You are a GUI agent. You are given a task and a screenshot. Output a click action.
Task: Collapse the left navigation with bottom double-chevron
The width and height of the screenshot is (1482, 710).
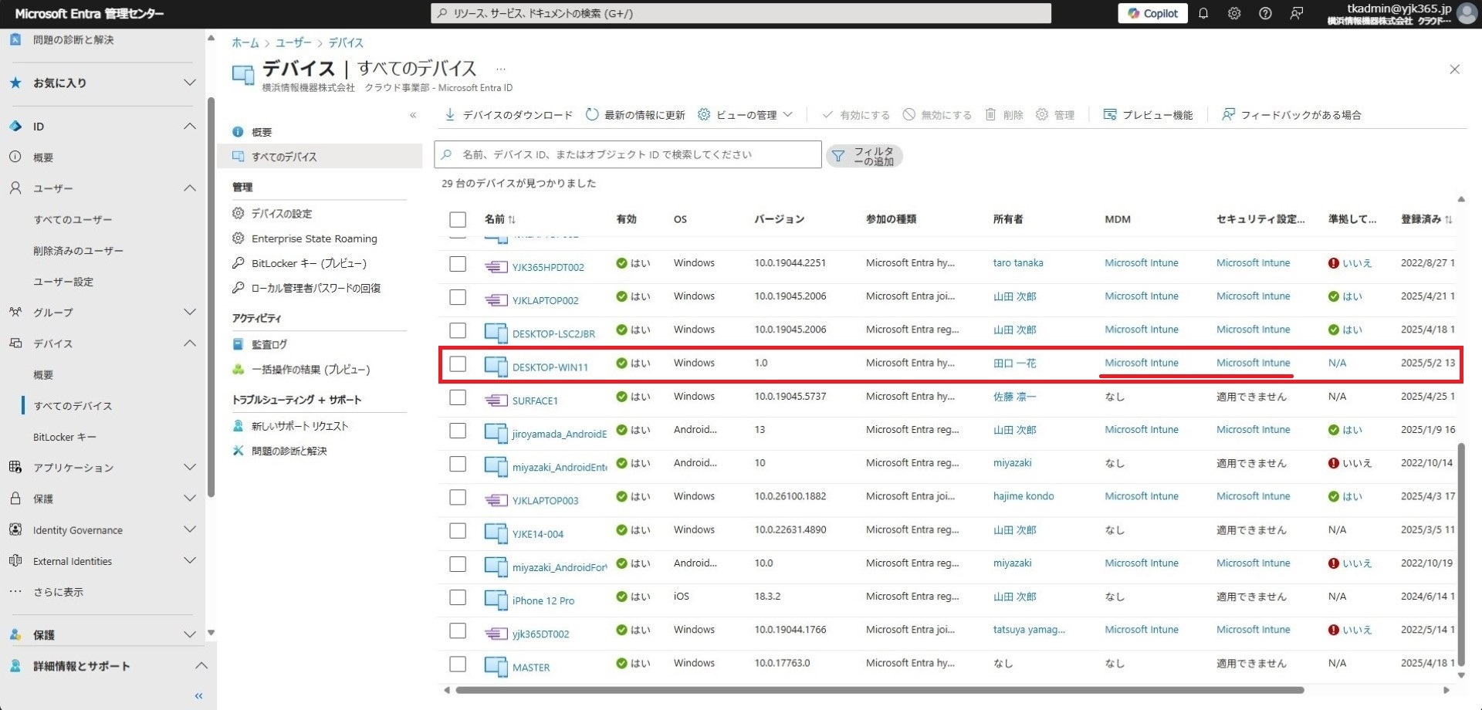pyautogui.click(x=198, y=696)
